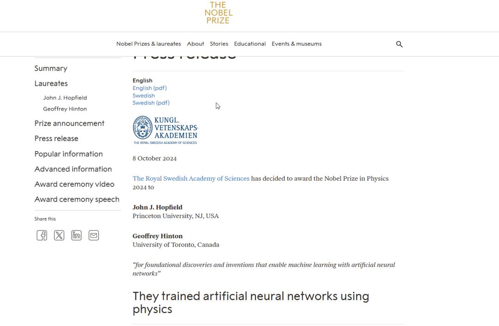The height and width of the screenshot is (326, 499).
Task: Click the italic prize motivation quote
Action: pyautogui.click(x=264, y=269)
